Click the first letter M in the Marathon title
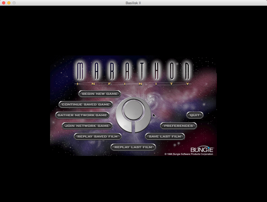267x202 pixels. 81,71
